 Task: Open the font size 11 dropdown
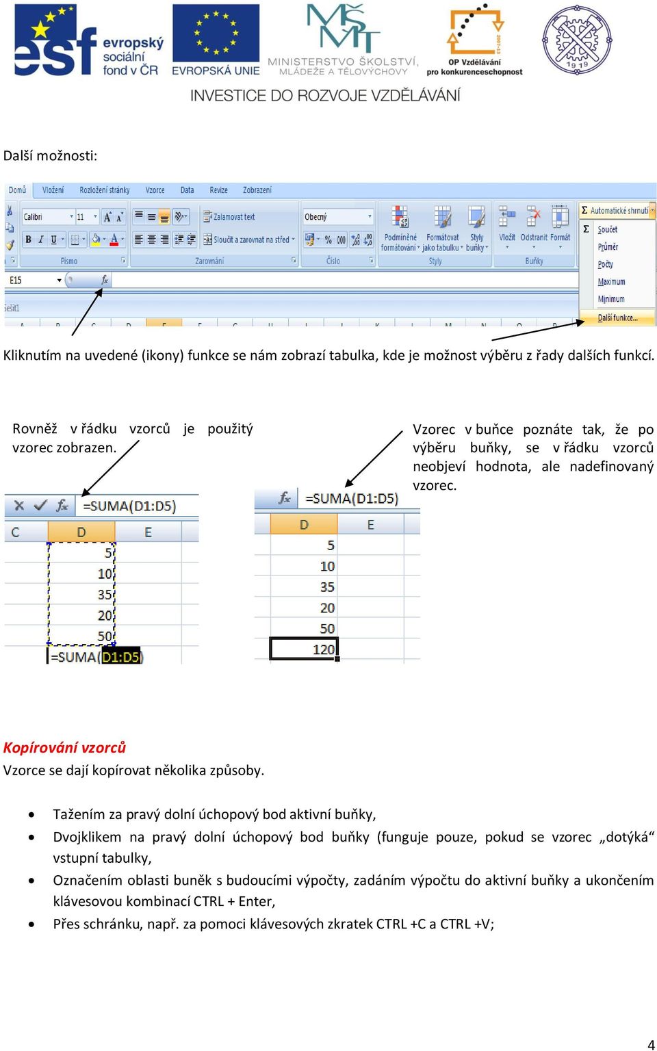click(x=95, y=217)
